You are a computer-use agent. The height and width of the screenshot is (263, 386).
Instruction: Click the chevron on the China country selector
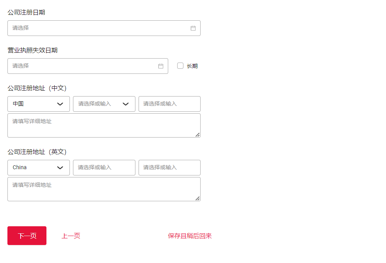click(60, 167)
